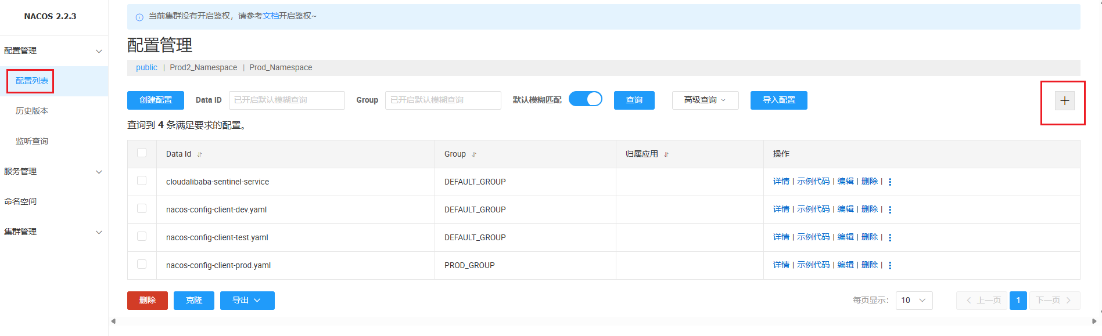
Task: Click the 克隆 button
Action: (x=194, y=301)
